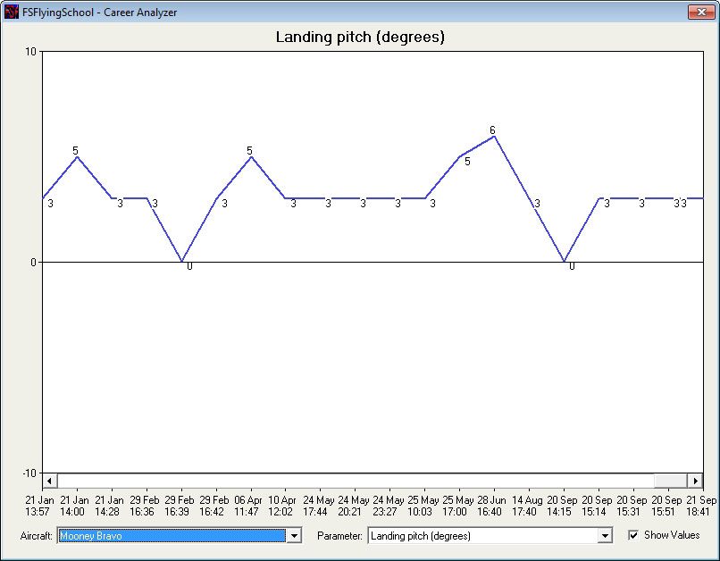
Task: Open the Aircraft dropdown arrow
Action: pos(294,536)
